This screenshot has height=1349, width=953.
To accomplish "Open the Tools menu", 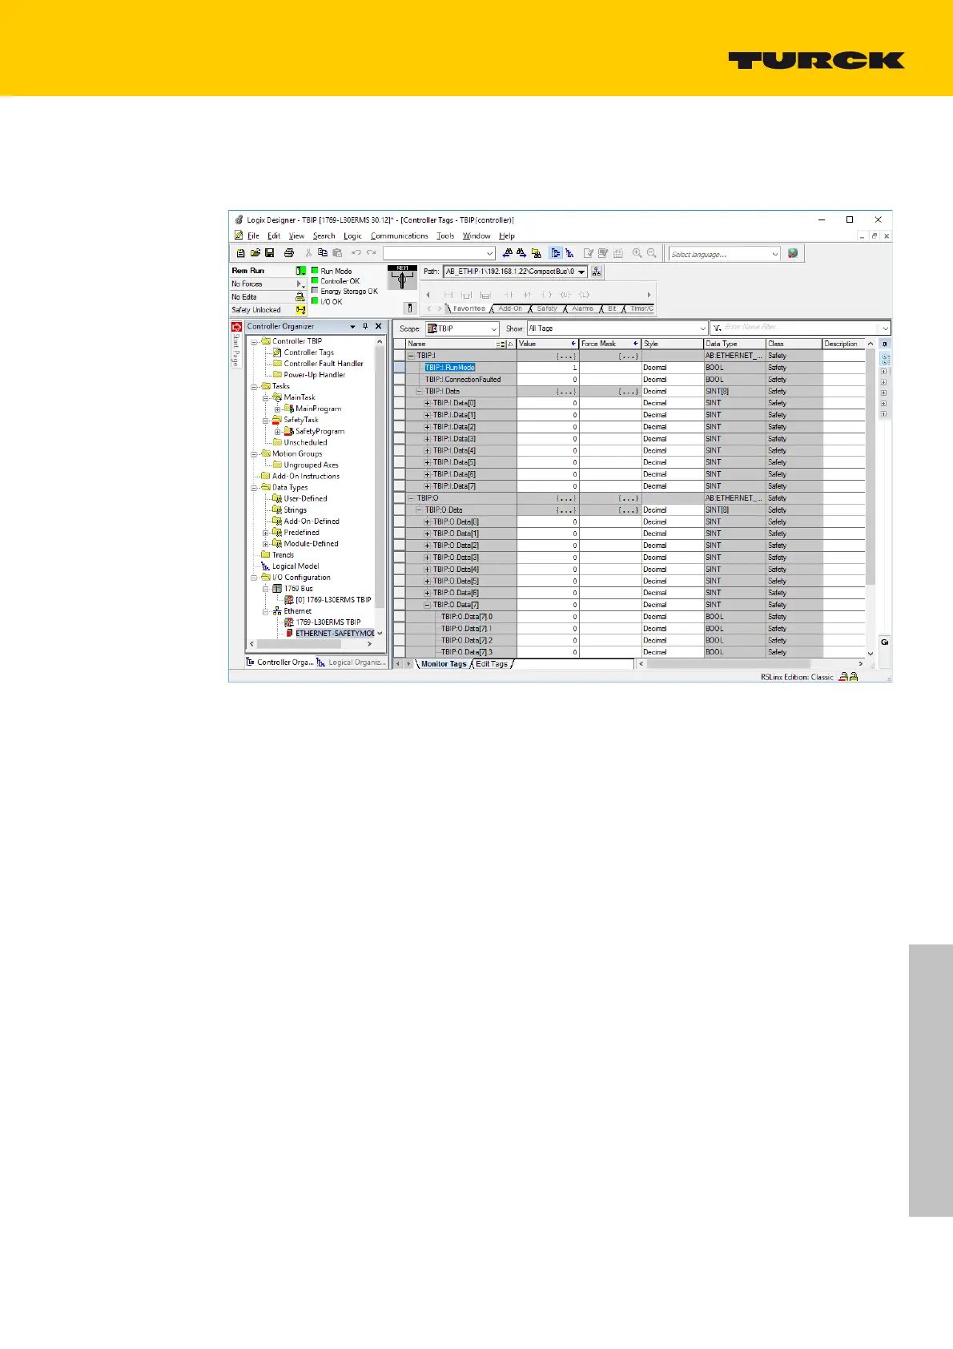I will 445,236.
